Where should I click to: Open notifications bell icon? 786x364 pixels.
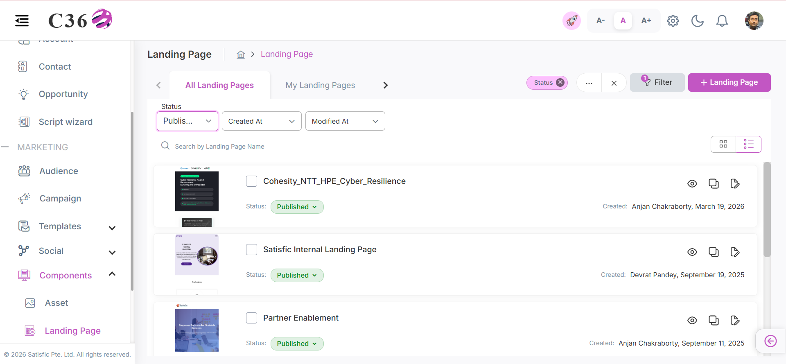point(722,20)
